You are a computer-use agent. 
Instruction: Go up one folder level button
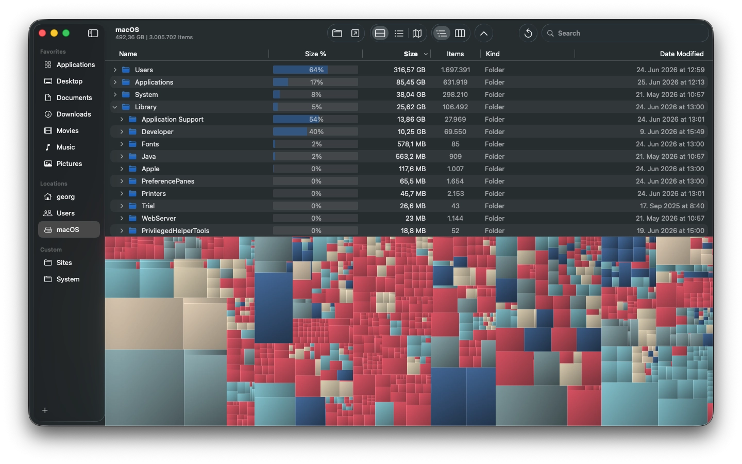484,33
